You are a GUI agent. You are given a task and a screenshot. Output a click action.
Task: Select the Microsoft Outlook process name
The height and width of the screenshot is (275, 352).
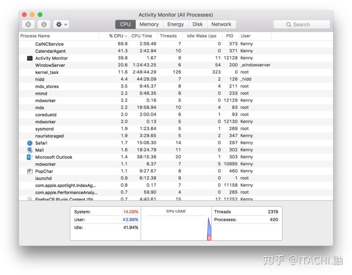(54, 157)
